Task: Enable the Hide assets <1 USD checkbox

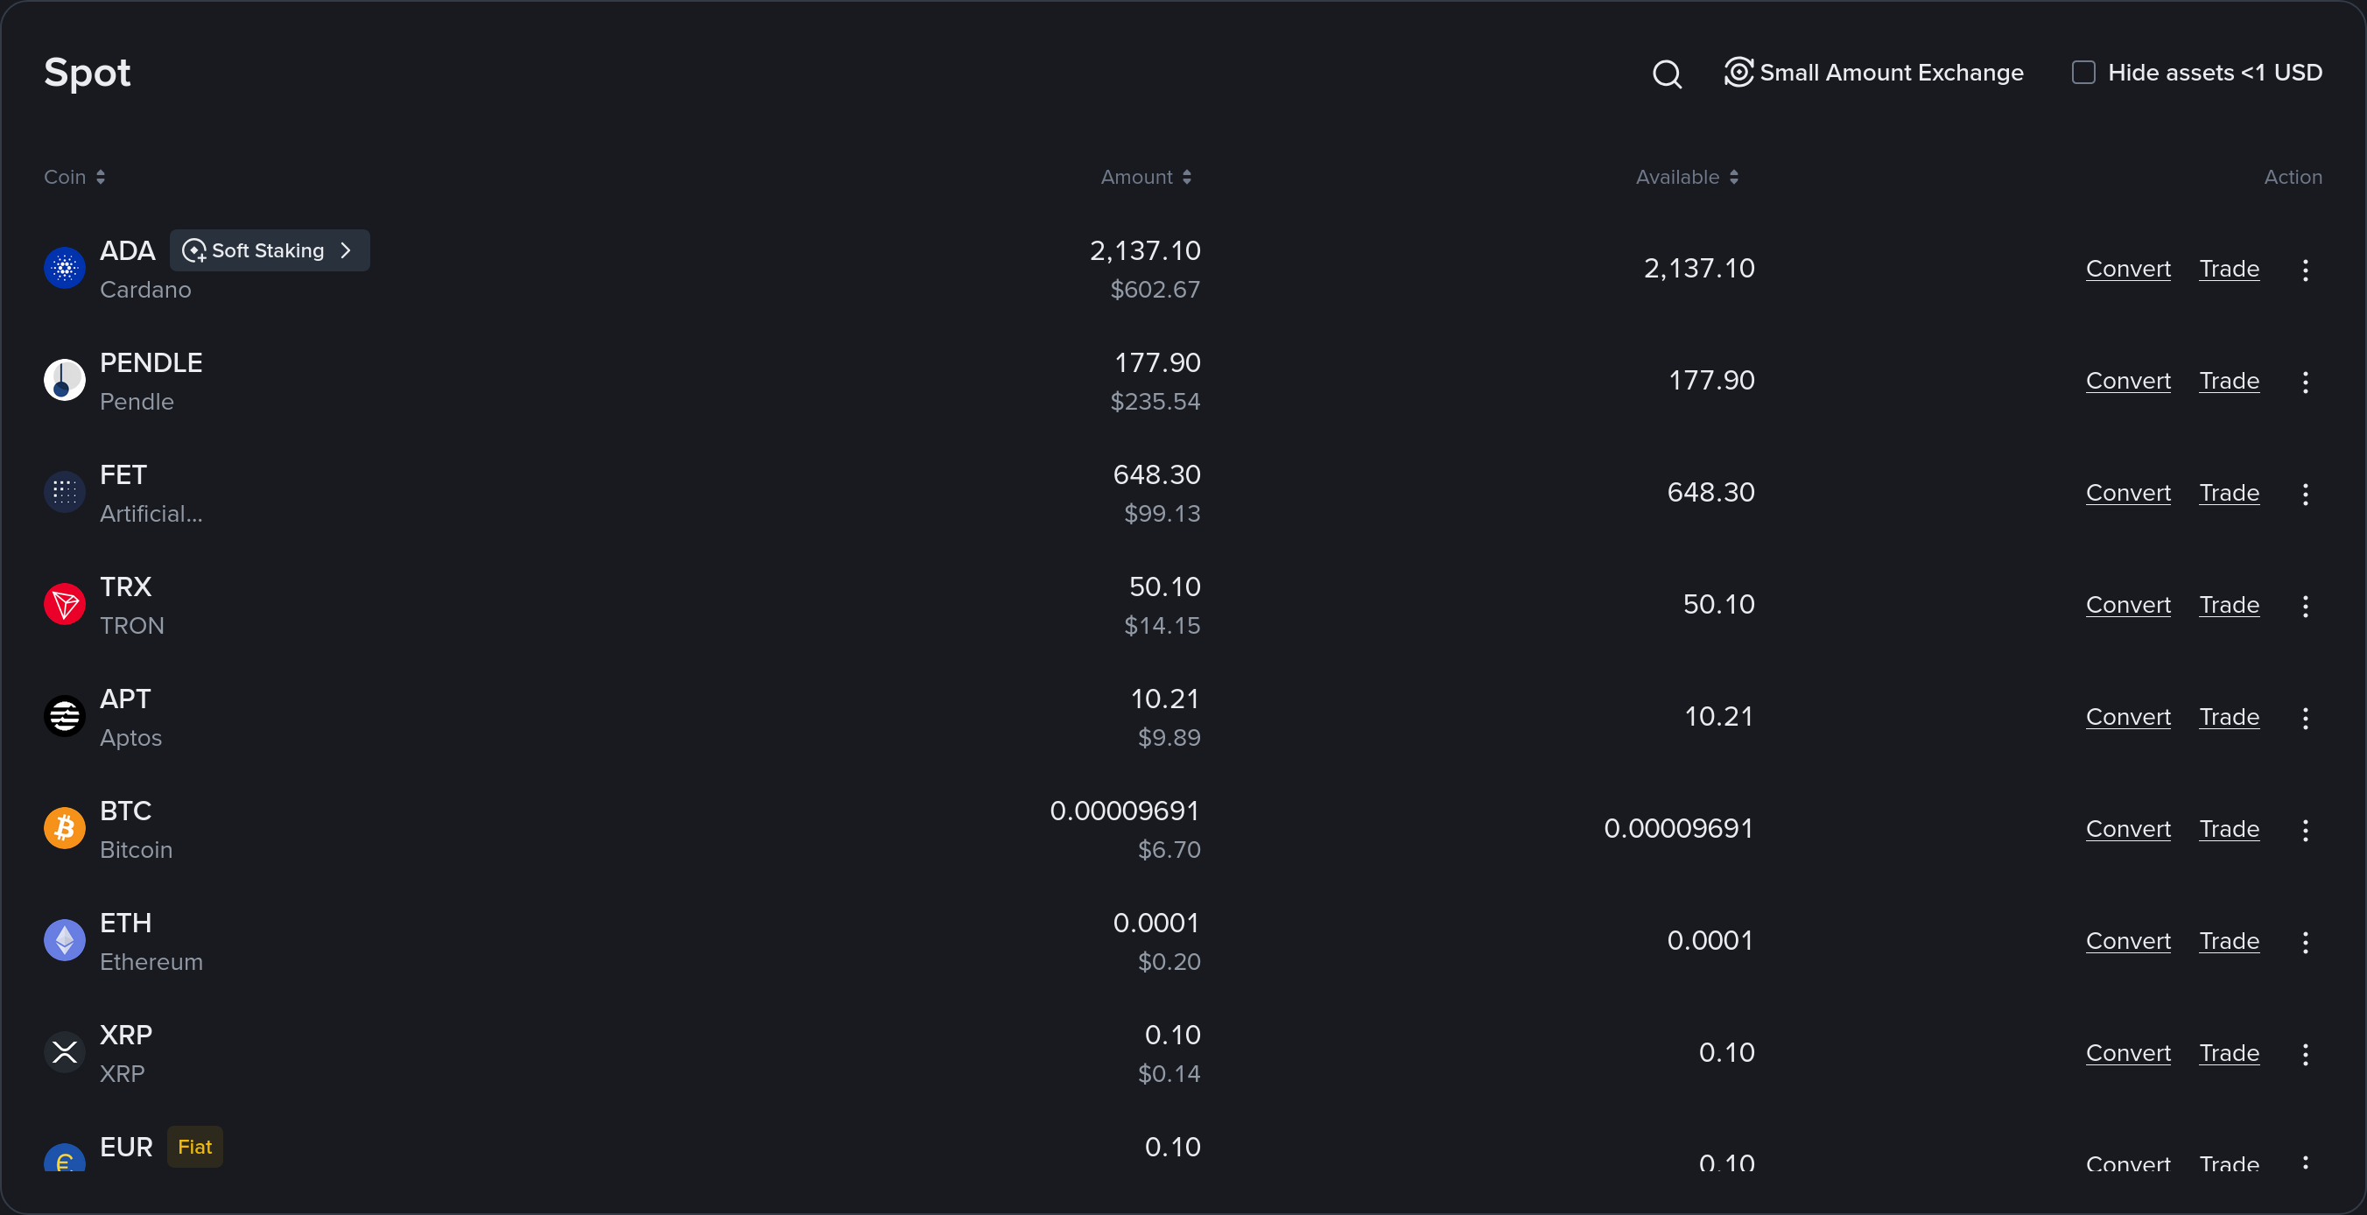Action: pos(2083,72)
